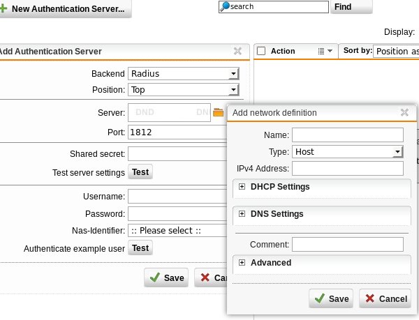
Task: Click Test for Authenticate example user
Action: 140,247
